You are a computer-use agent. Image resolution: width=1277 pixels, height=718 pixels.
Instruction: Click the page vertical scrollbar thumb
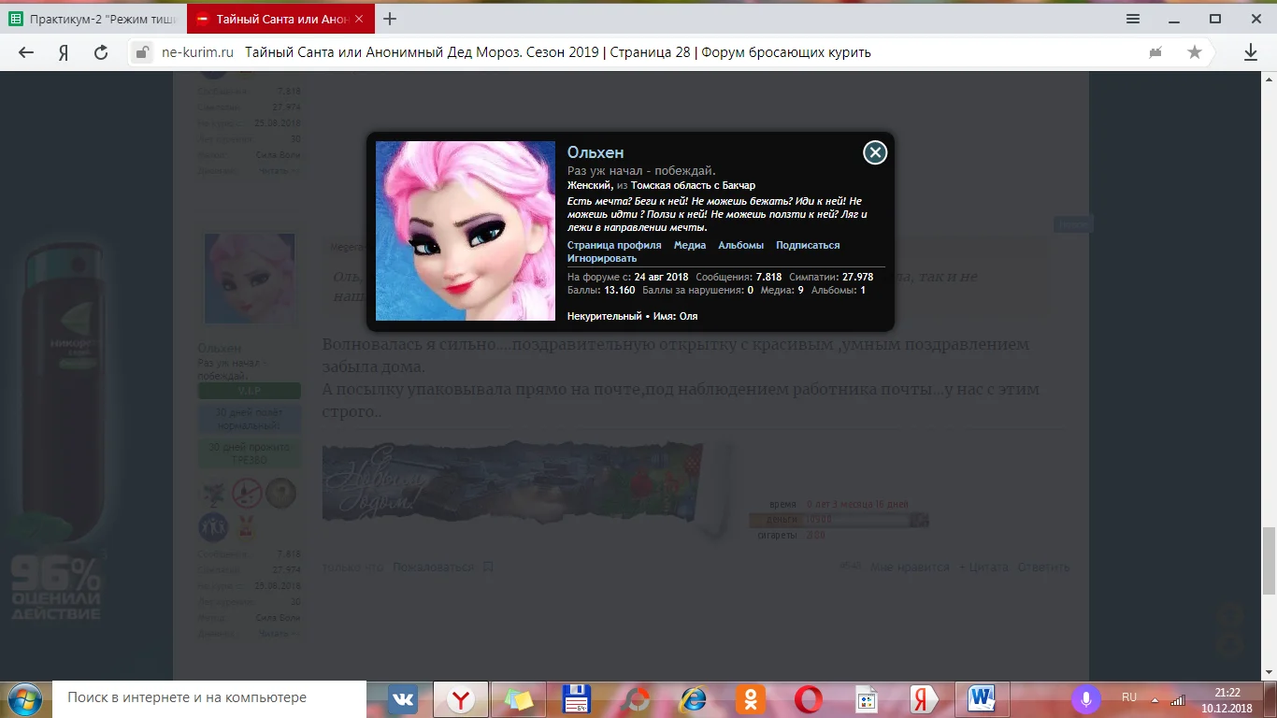tap(1269, 560)
